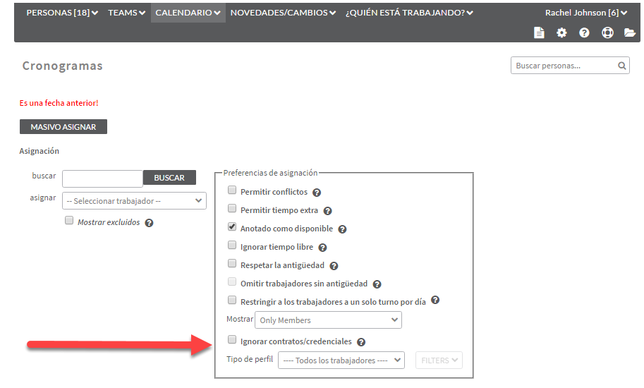Show help for Permitir tiempo extra
644x388 pixels.
coord(327,211)
